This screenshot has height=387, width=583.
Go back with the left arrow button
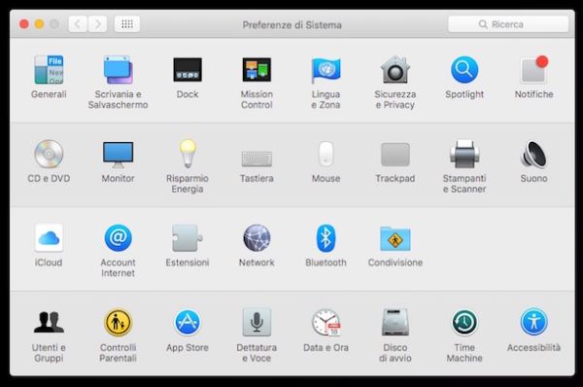78,24
